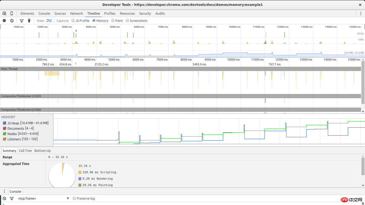Click the 767.7 ms frame duration label
The height and width of the screenshot is (205, 365).
[x=275, y=64]
